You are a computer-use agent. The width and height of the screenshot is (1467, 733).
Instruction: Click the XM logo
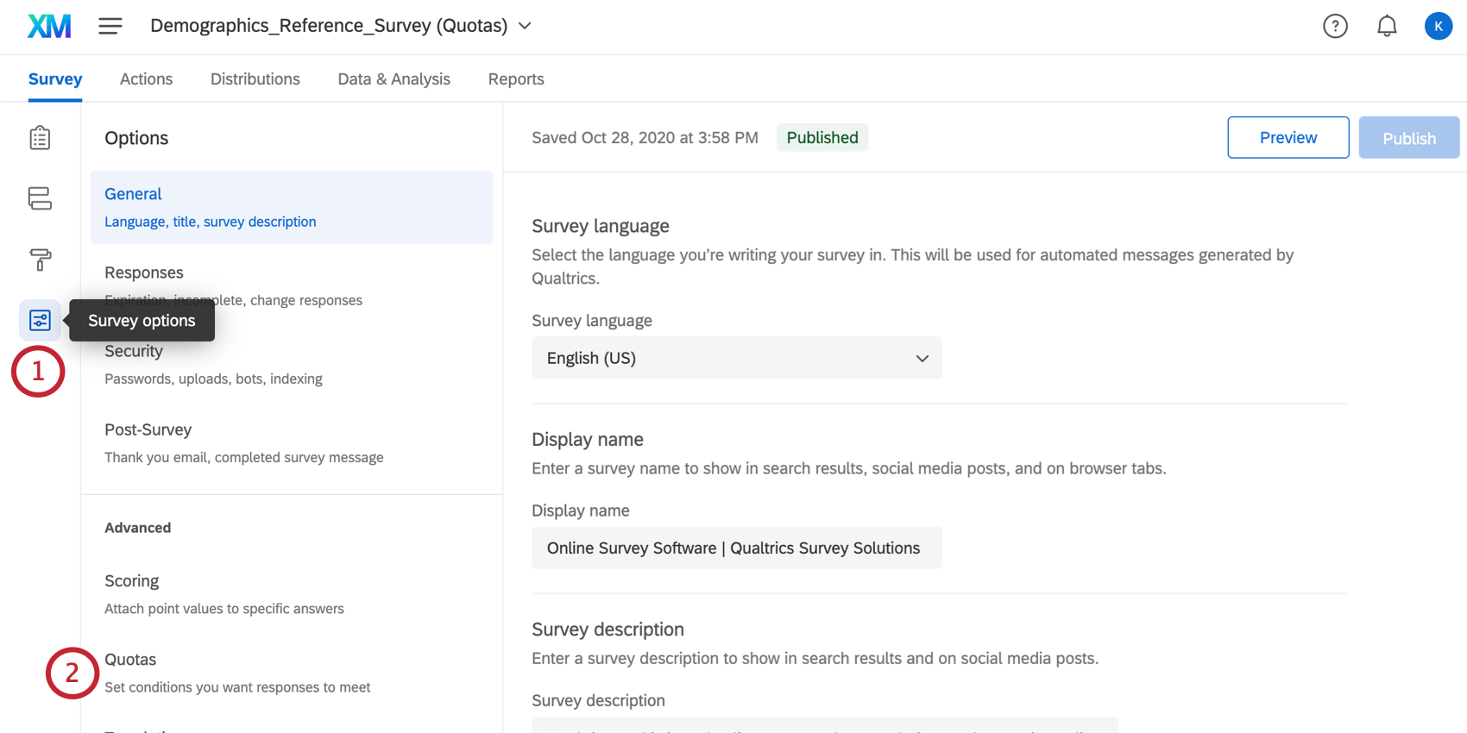pyautogui.click(x=49, y=26)
